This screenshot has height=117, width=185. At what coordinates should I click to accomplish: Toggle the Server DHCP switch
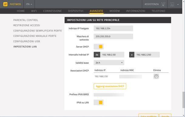click(x=99, y=46)
